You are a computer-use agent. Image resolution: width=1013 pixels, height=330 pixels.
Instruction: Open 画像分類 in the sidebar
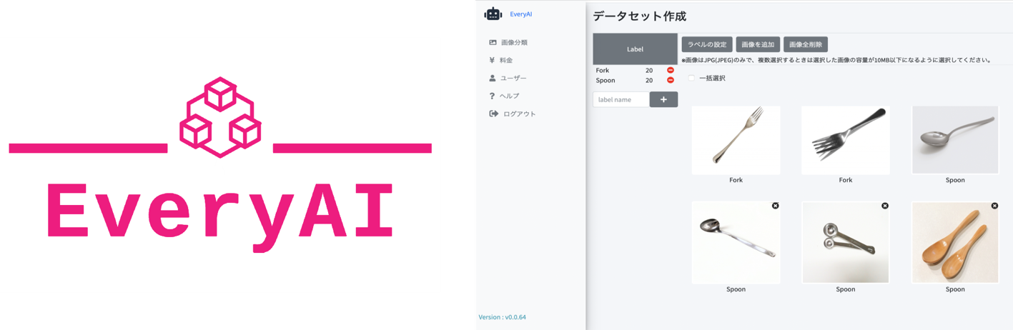tap(508, 42)
